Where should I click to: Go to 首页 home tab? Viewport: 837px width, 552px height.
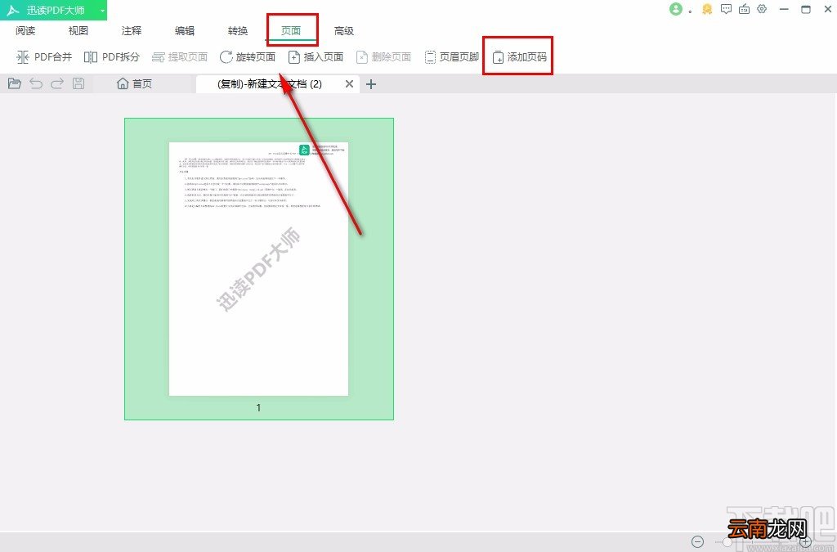click(135, 83)
